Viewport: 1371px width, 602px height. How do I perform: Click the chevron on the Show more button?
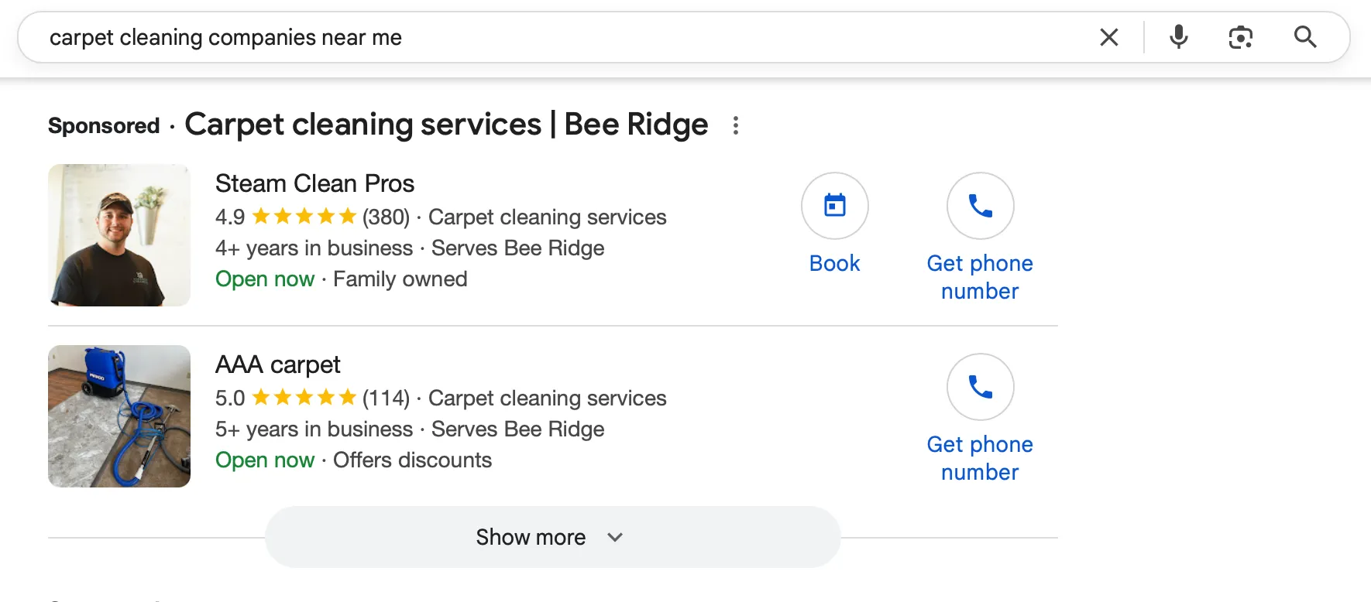pos(615,536)
